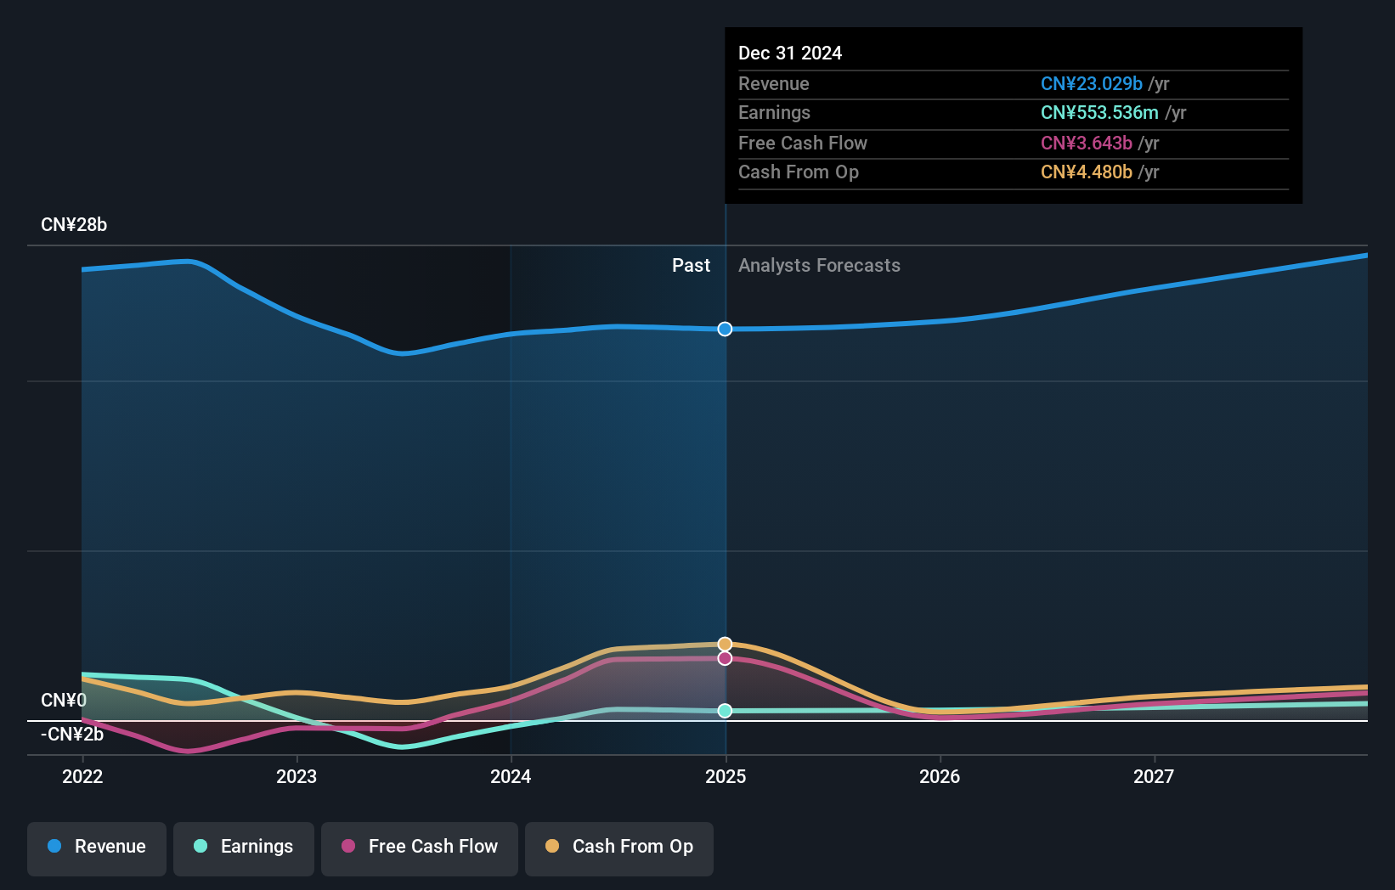Click the pink dot in Free Cash Flow legend
This screenshot has height=890, width=1395.
point(348,846)
